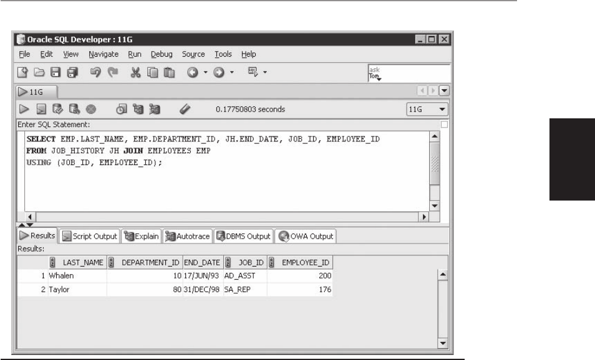Click the editor horizontal scroll left arrow

[30, 217]
